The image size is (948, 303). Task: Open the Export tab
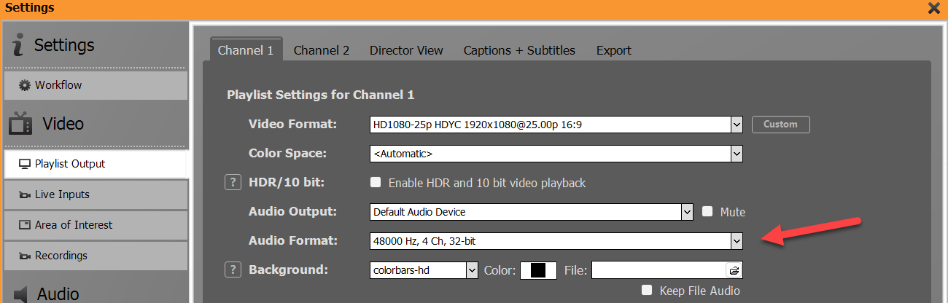tap(613, 50)
